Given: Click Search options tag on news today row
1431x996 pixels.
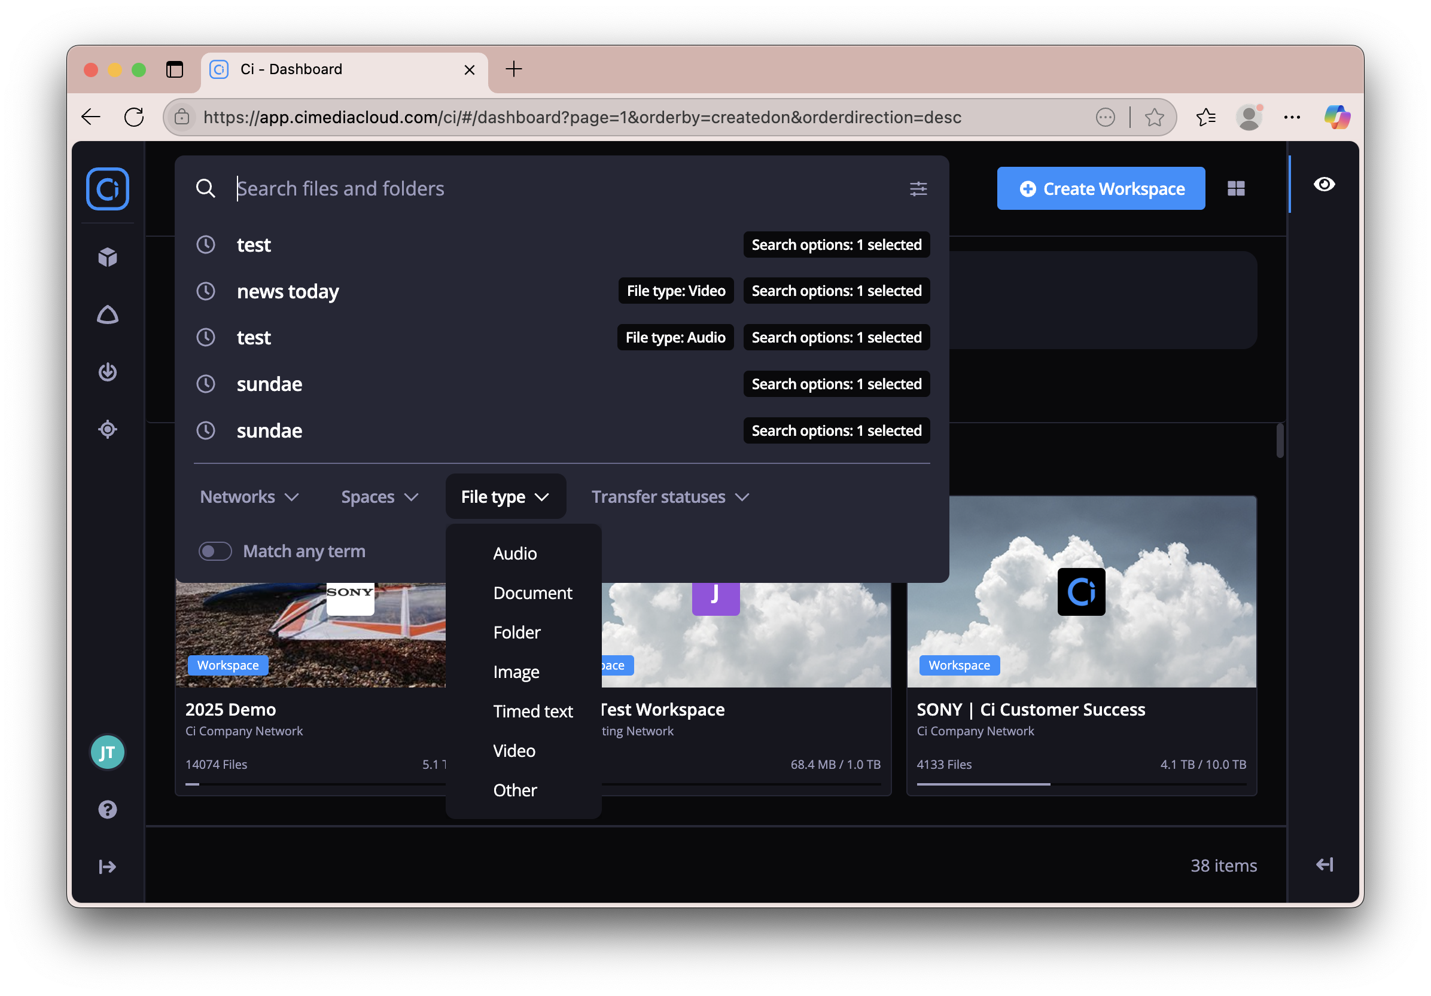Looking at the screenshot, I should [x=836, y=291].
